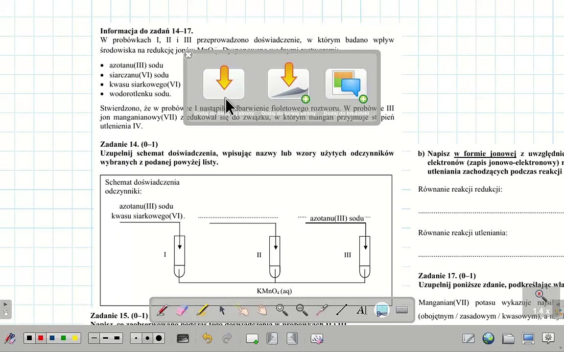Set thin line width
This screenshot has width=564, height=352.
pyautogui.click(x=94, y=338)
